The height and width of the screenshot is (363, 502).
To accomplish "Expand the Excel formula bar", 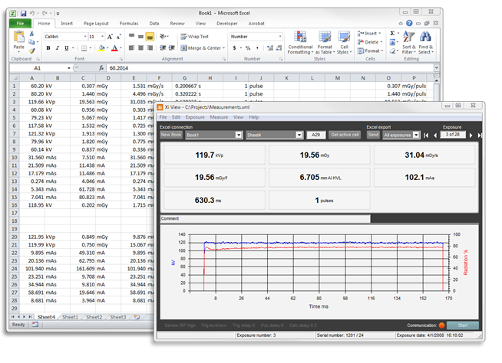I will (436, 67).
